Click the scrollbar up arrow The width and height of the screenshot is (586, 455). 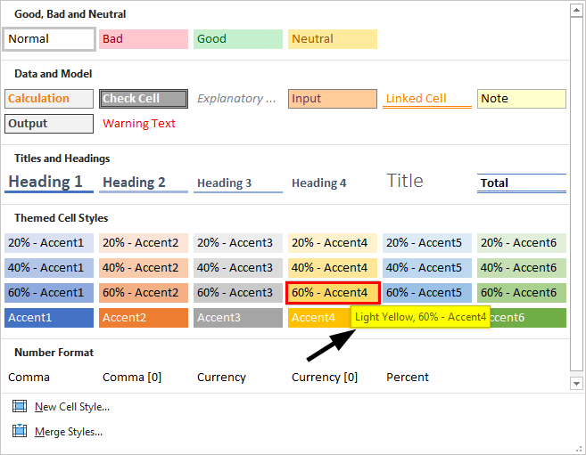[576, 10]
